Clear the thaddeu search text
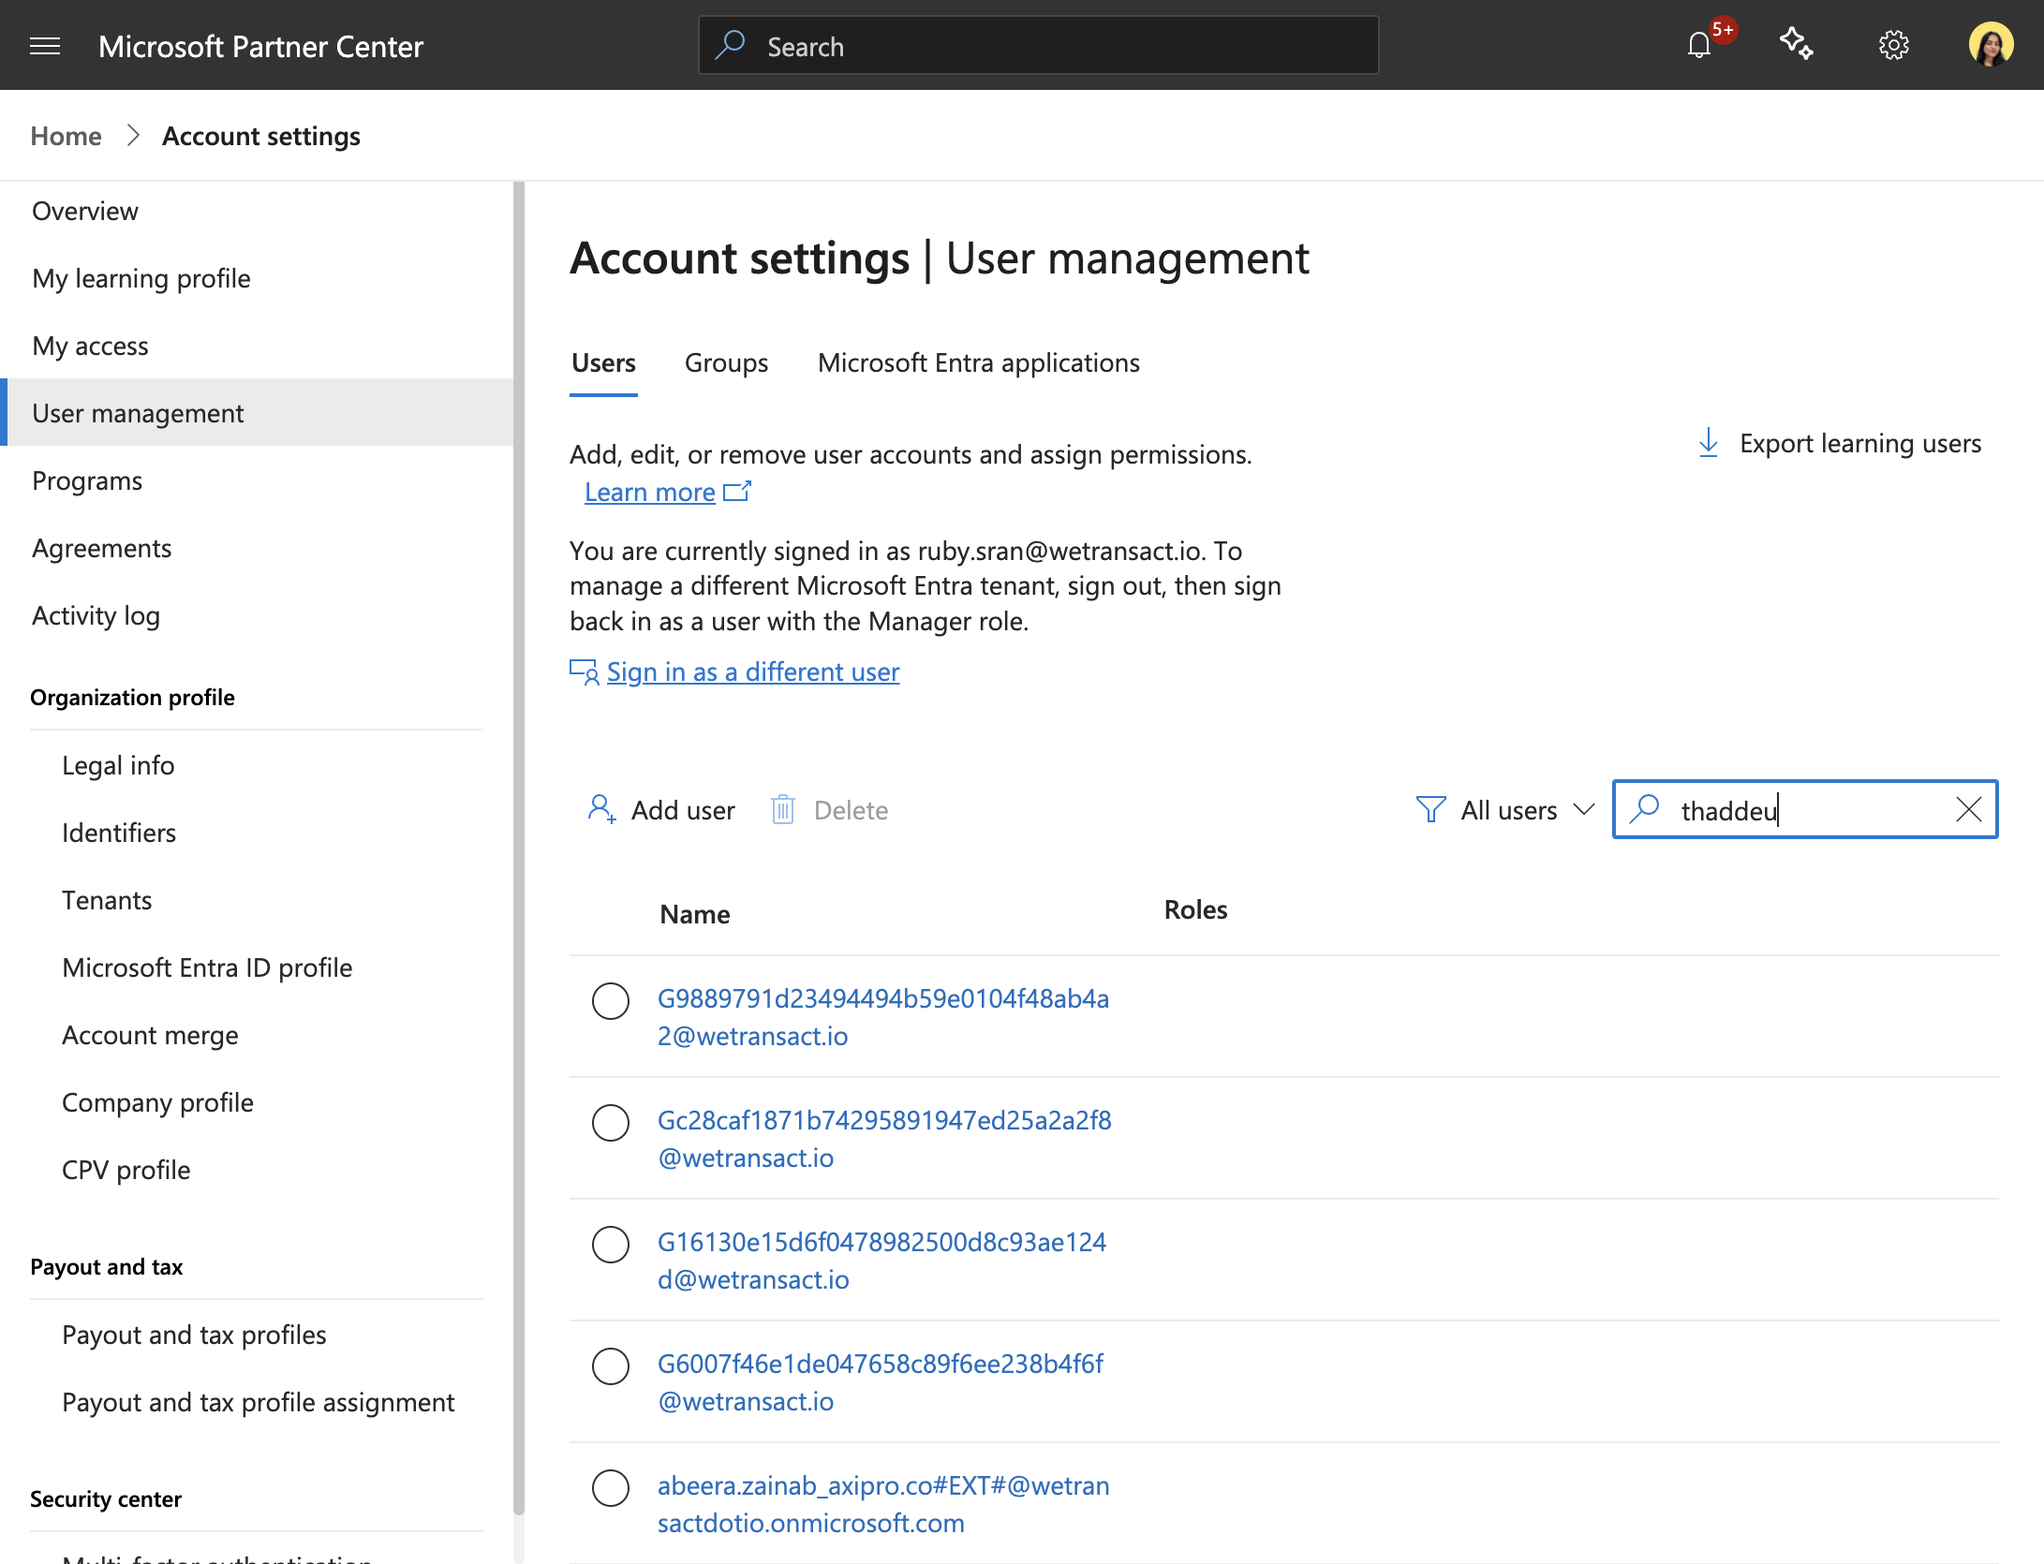 [1968, 809]
